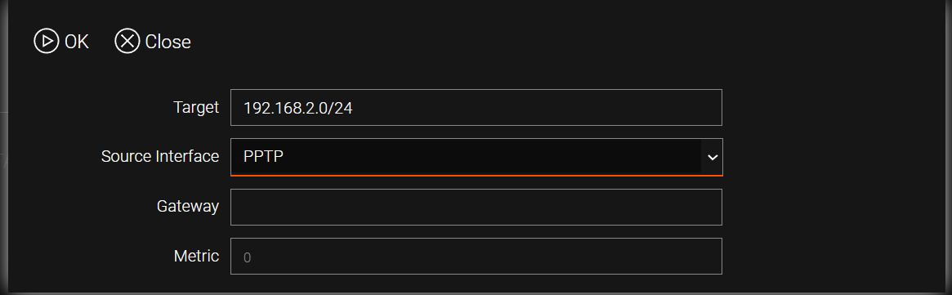
Task: Click the Gateway field label
Action: [x=188, y=207]
